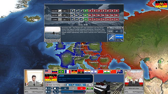Toggle the air units button showing 1
Viewport: 168px width, 94px height.
(x=69, y=85)
